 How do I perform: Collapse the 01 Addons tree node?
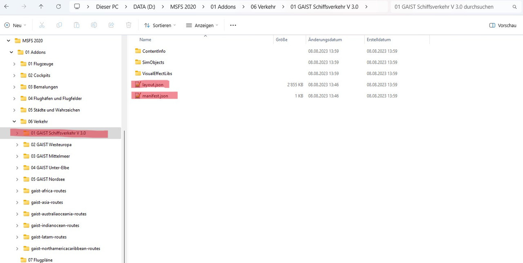(x=11, y=52)
